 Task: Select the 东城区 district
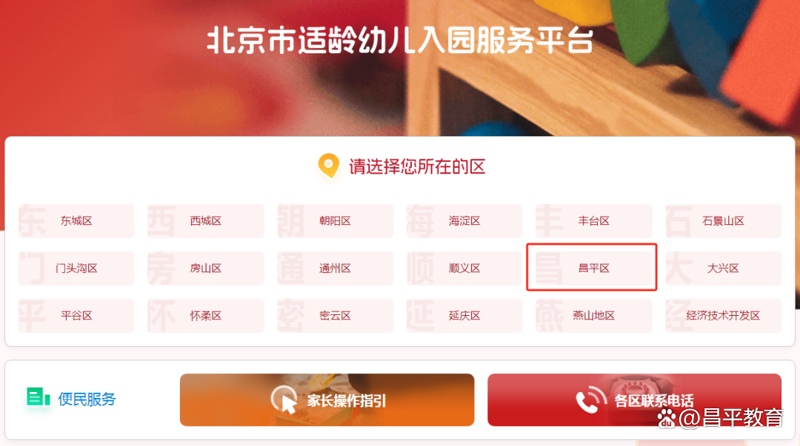(76, 220)
